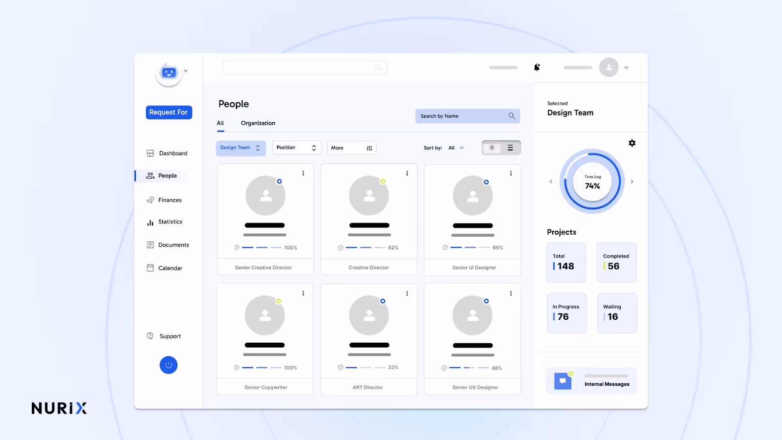The width and height of the screenshot is (782, 440).
Task: Click the ART Director avatar
Action: pyautogui.click(x=369, y=315)
